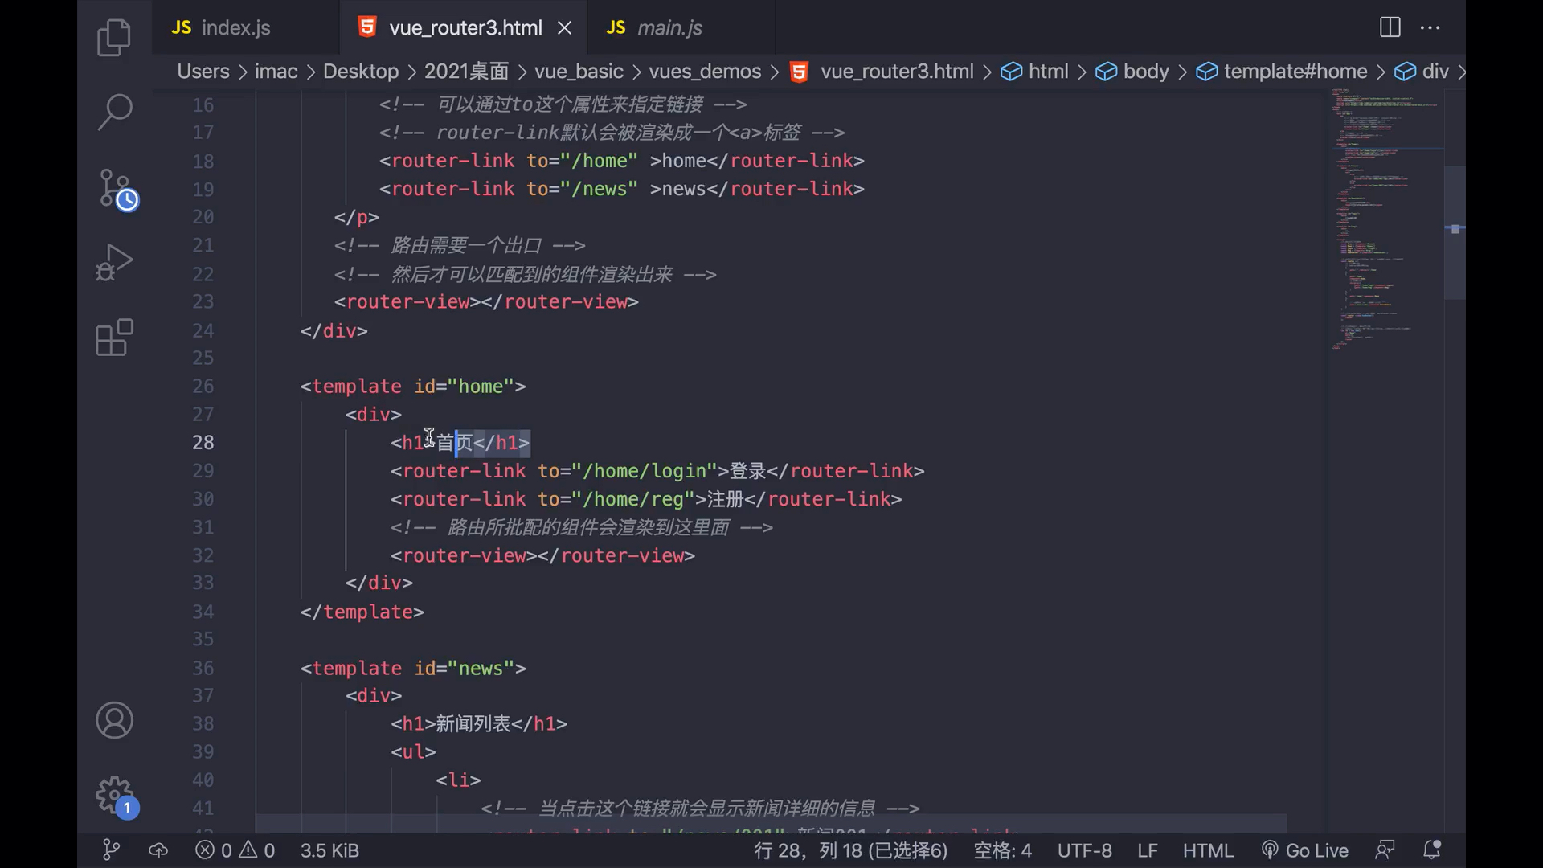Click vues_demos breadcrumb
The height and width of the screenshot is (868, 1543).
click(x=705, y=72)
